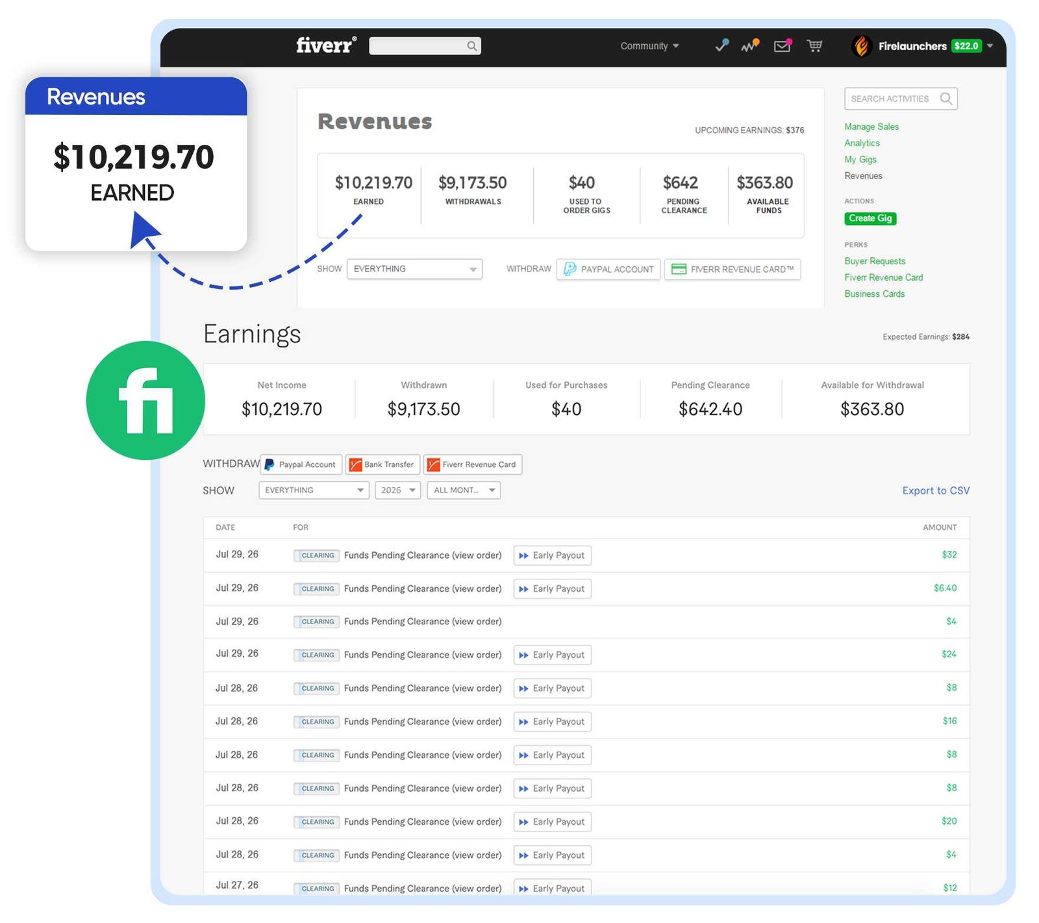1039x923 pixels.
Task: Open the 2026 year dropdown
Action: click(x=398, y=490)
